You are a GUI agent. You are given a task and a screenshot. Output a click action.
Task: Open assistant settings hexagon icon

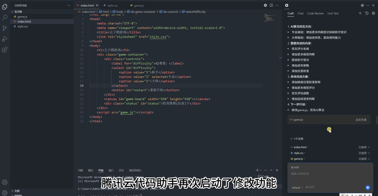pos(373,13)
